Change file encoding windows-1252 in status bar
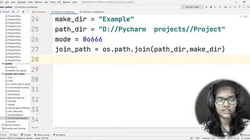250x140 pixels. click(208, 138)
